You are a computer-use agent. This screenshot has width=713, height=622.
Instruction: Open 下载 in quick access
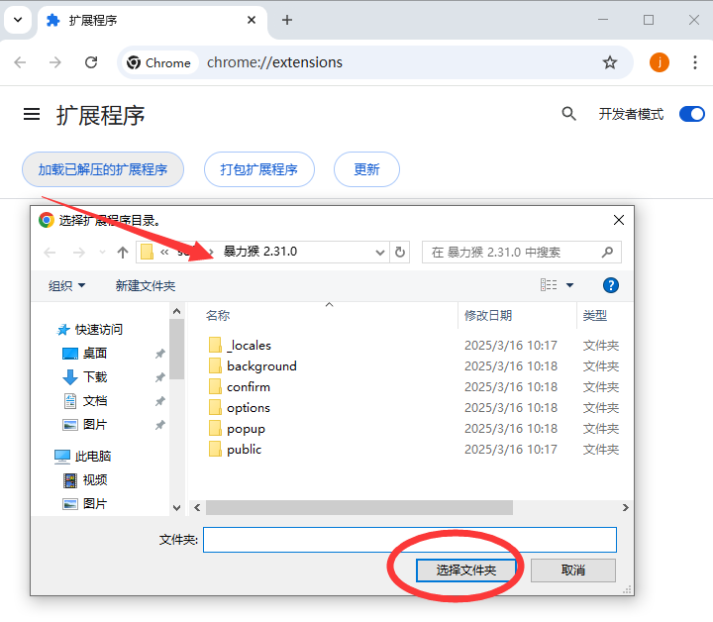point(85,377)
